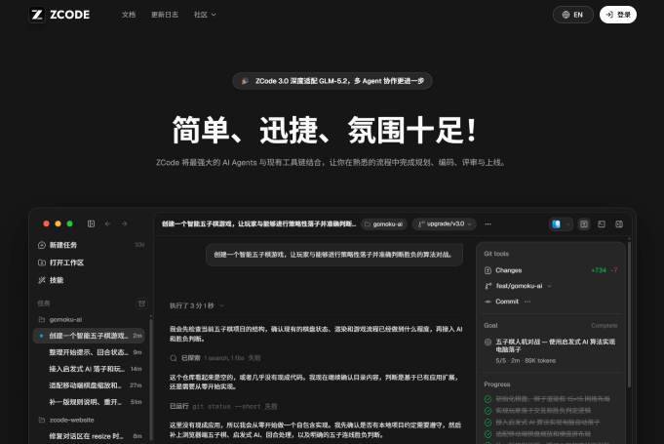This screenshot has width=664, height=444.
Task: Open the three-dot menu next to Commit
Action: click(527, 302)
